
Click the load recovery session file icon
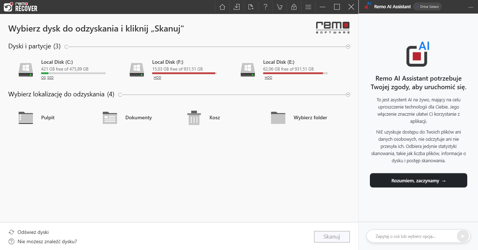pos(251,7)
